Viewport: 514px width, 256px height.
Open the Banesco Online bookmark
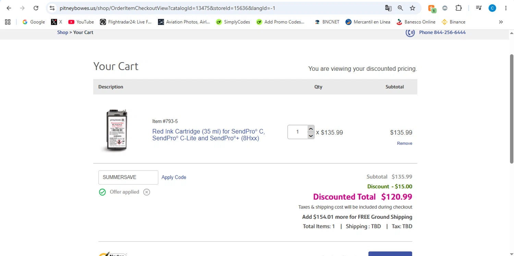pos(416,22)
